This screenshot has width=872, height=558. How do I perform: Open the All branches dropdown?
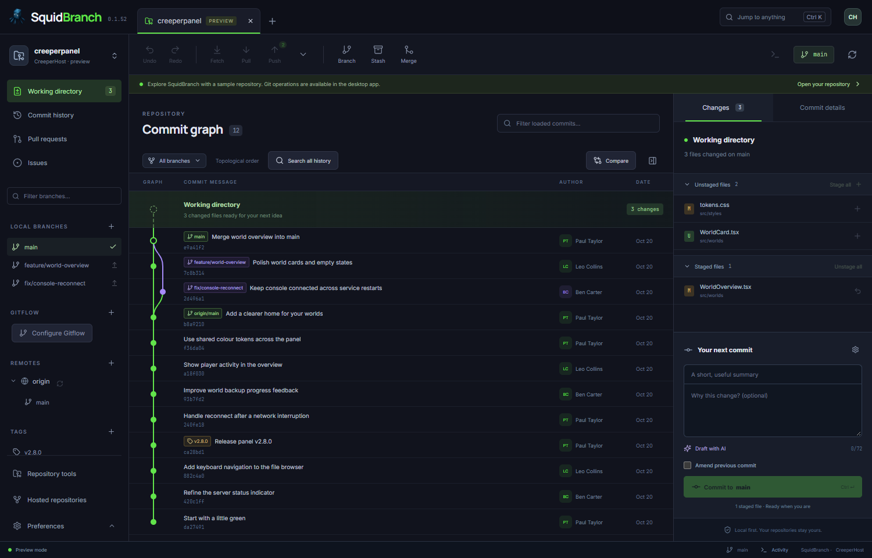pos(174,161)
